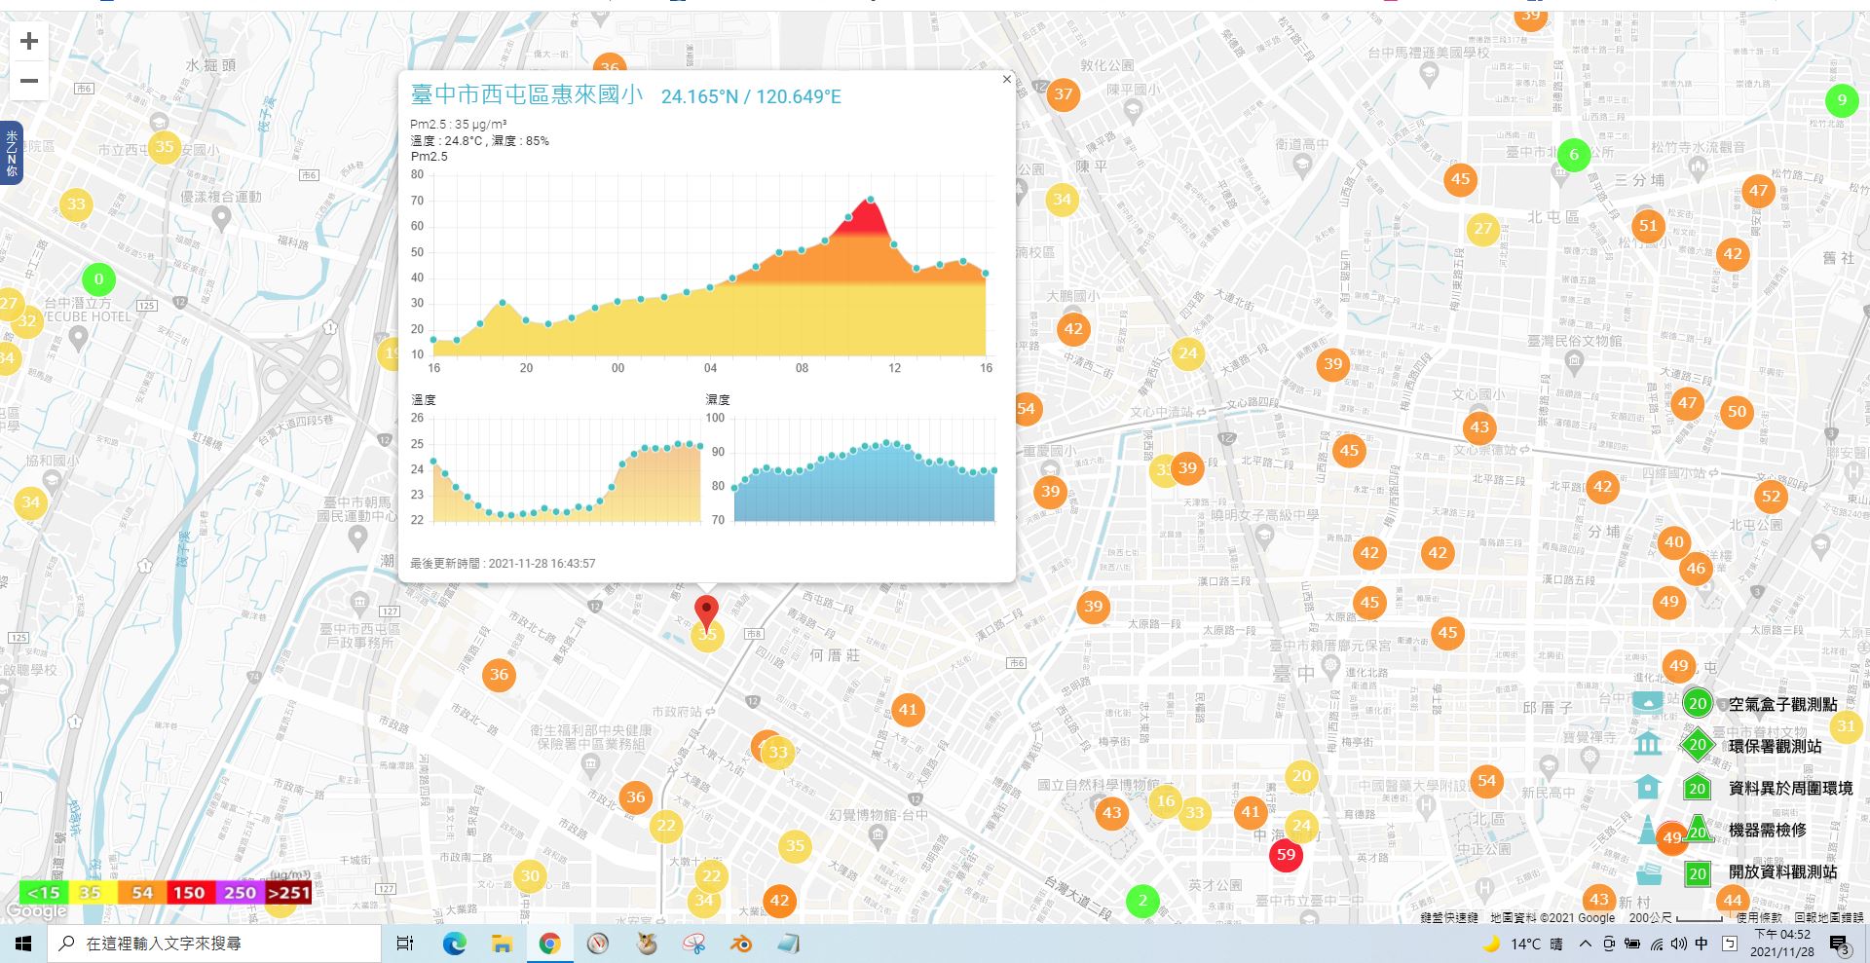Select the orange 52 sensor marker
1870x963 pixels.
tap(1771, 497)
